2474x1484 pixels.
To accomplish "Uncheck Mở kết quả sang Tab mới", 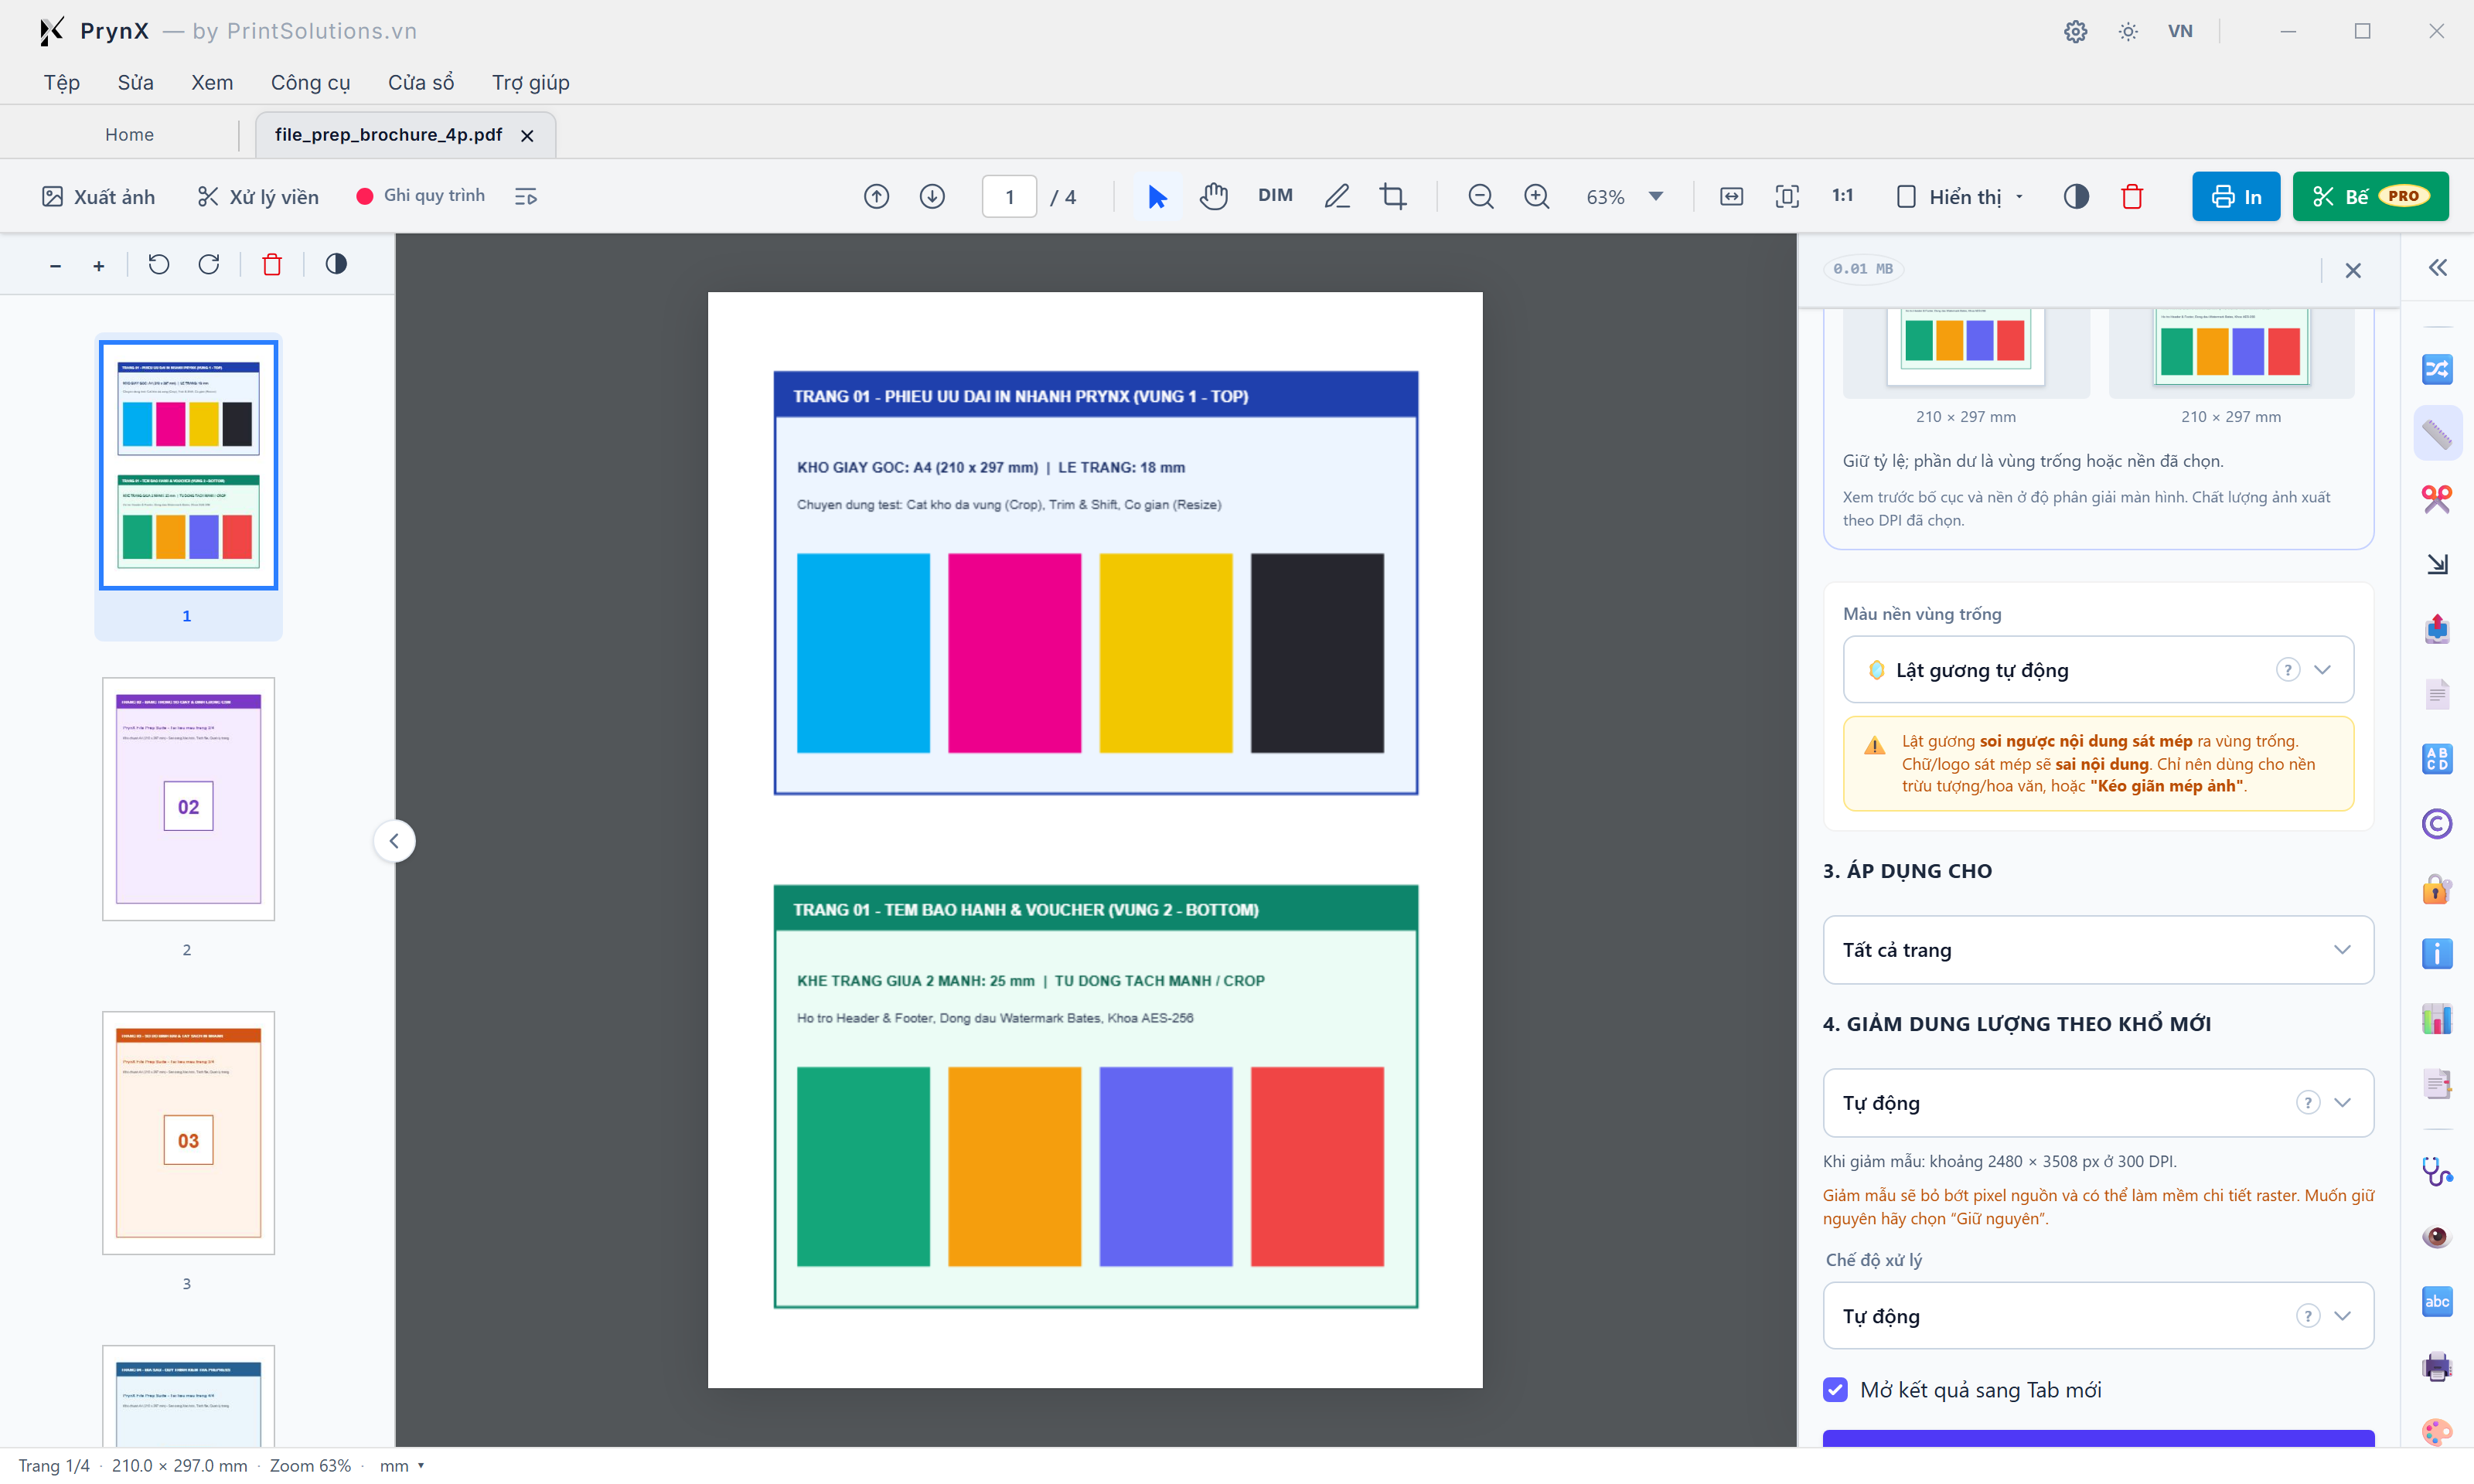I will 1835,1389.
